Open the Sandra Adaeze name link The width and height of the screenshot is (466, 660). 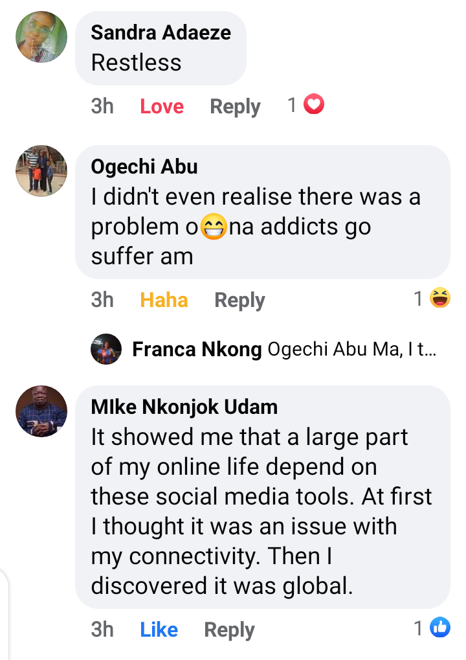click(161, 33)
